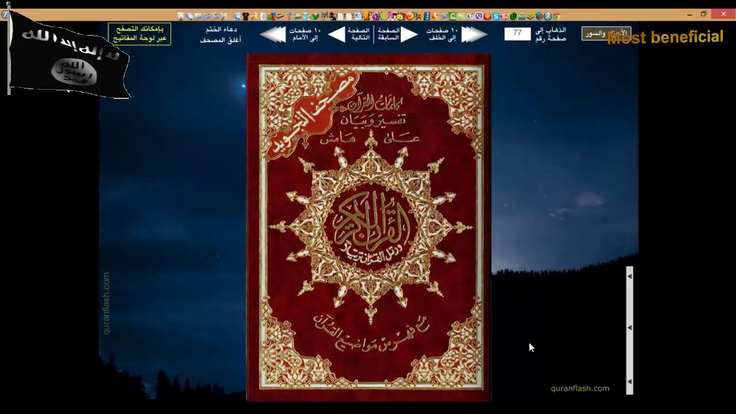
Task: Go to the next page arrow (الصفحة التالية)
Action: click(336, 34)
